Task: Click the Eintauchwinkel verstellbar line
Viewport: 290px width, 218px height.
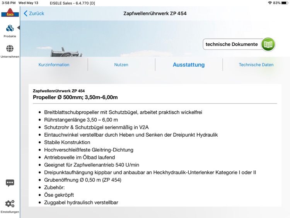Action: click(131, 135)
